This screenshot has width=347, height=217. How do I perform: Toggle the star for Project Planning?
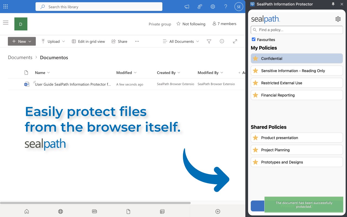coord(255,150)
